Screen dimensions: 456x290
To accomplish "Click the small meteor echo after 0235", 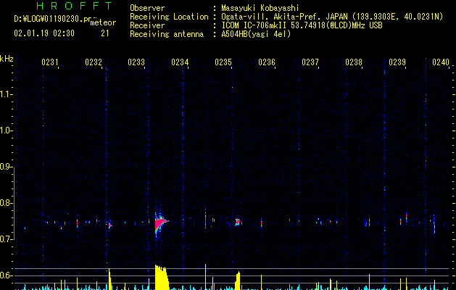I will point(238,222).
